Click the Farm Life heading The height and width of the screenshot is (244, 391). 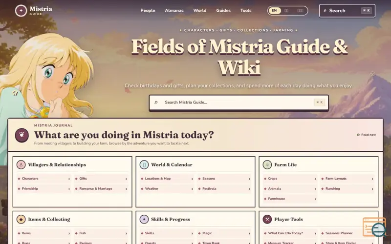click(285, 164)
